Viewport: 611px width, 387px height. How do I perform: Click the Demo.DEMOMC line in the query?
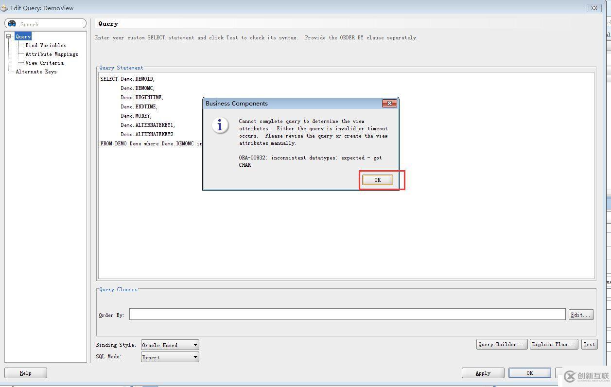tap(138, 88)
